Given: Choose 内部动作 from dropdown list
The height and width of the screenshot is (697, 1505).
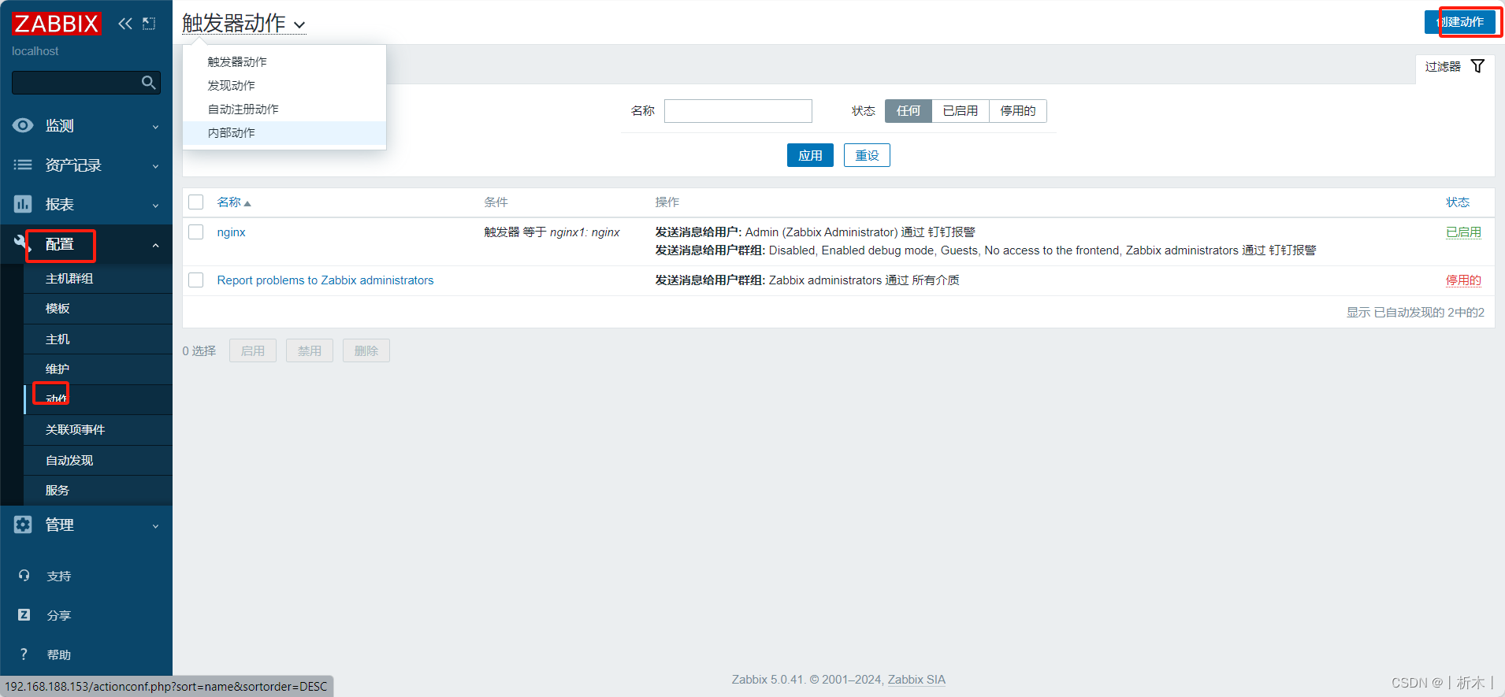Looking at the screenshot, I should pyautogui.click(x=284, y=133).
